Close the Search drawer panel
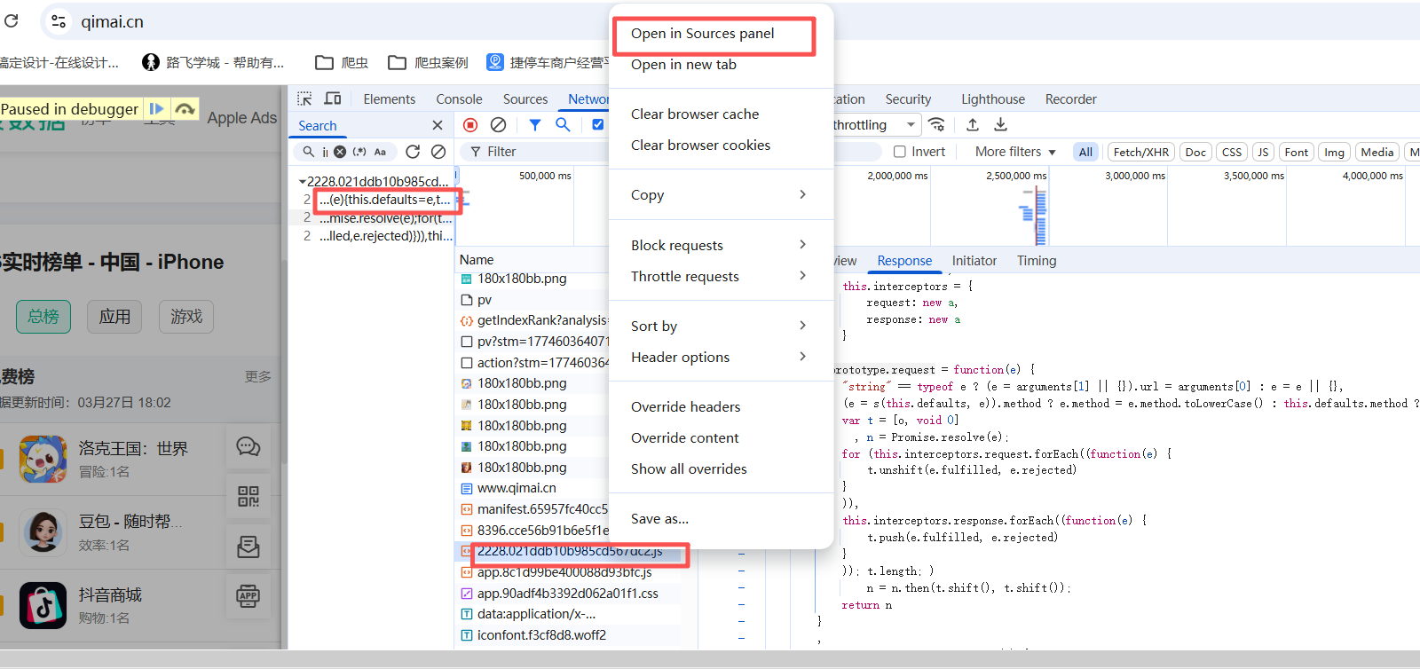Viewport: 1420px width, 669px height. tap(438, 125)
